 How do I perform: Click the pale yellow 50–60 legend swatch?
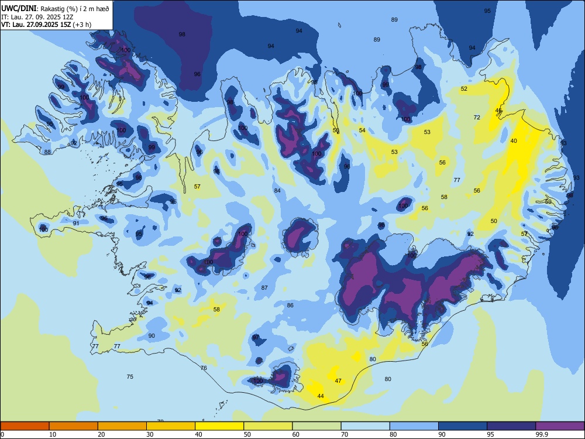tap(268, 426)
